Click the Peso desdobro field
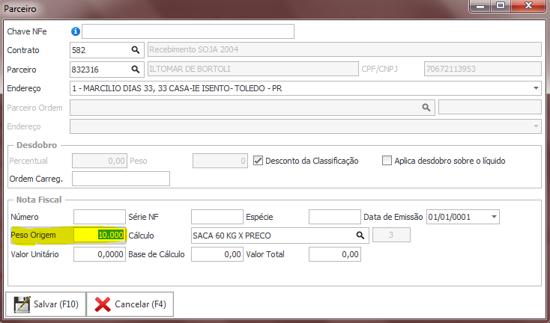The width and height of the screenshot is (550, 323). (x=220, y=161)
